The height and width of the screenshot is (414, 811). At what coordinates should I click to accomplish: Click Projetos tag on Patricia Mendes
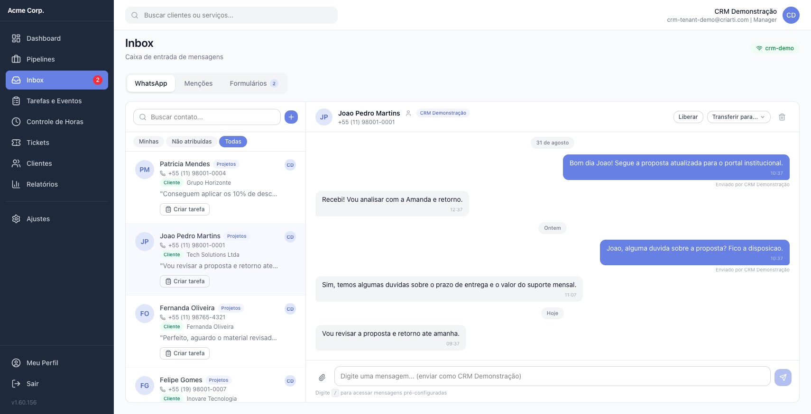[226, 164]
